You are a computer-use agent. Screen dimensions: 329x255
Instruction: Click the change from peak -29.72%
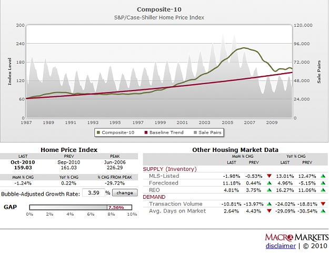coord(115,183)
